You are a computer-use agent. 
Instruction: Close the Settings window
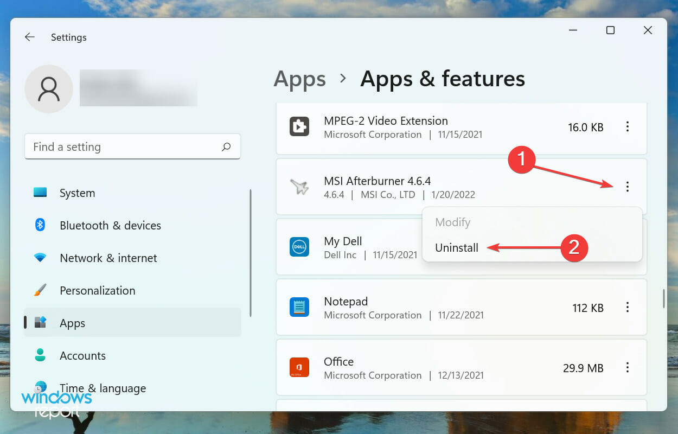pos(648,30)
